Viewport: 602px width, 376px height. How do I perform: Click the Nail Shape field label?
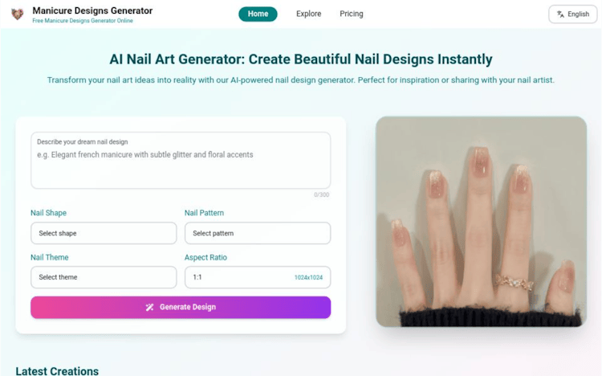[48, 213]
